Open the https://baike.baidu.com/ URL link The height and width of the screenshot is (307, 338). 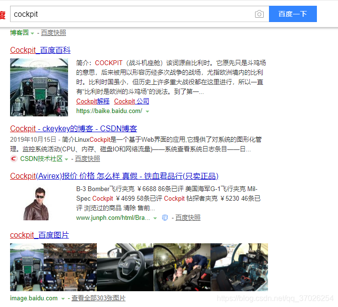click(x=109, y=111)
